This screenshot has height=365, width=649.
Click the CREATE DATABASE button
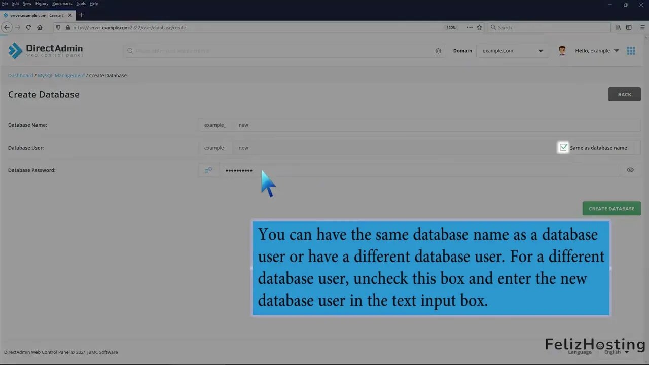[x=611, y=209]
